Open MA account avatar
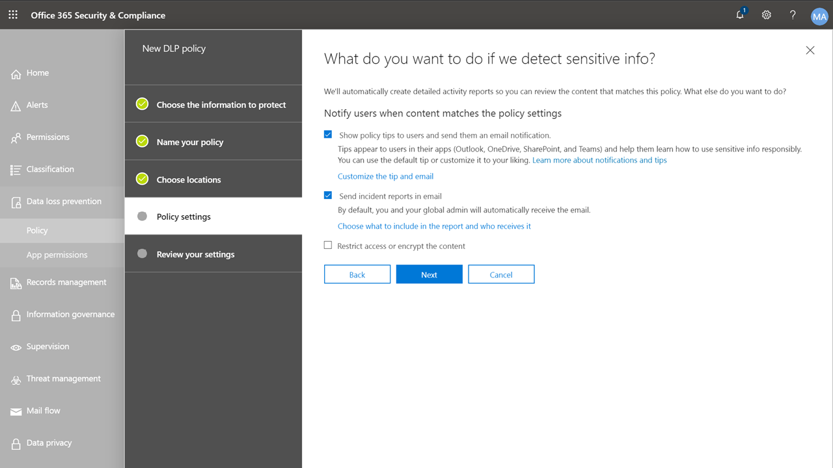This screenshot has height=468, width=833. click(x=819, y=16)
